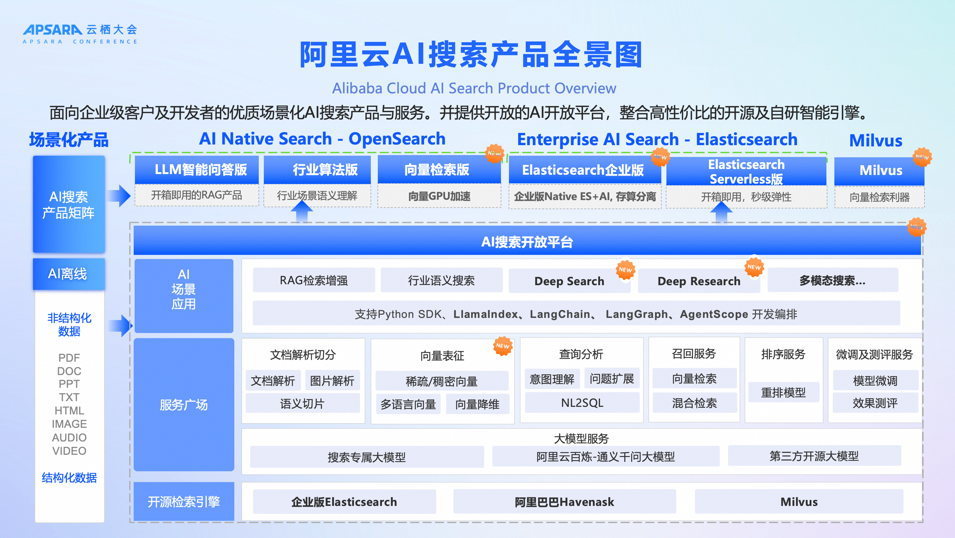Click the NEW badge beside Deep Research
This screenshot has width=955, height=538.
click(754, 267)
